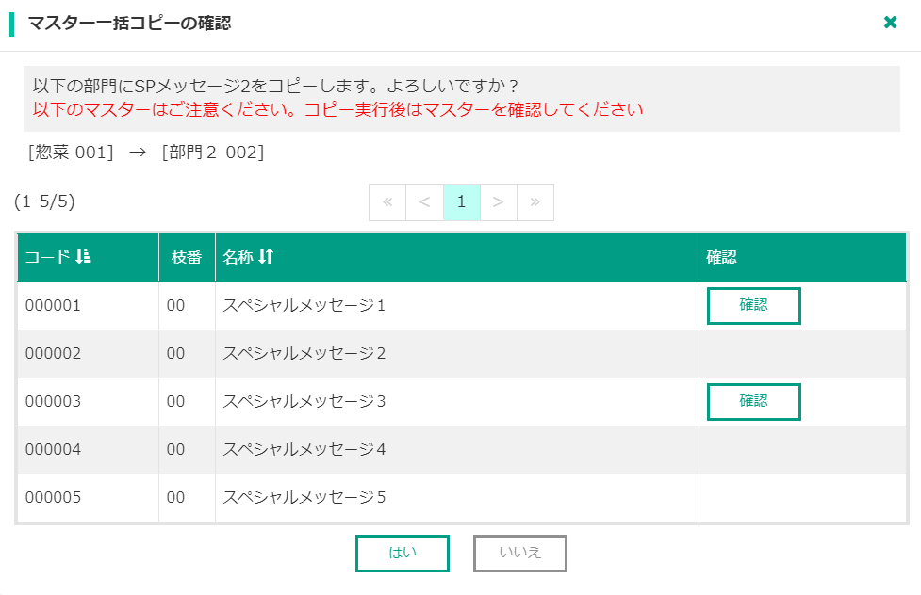Click the 確認 column header
This screenshot has width=921, height=595.
tap(721, 257)
